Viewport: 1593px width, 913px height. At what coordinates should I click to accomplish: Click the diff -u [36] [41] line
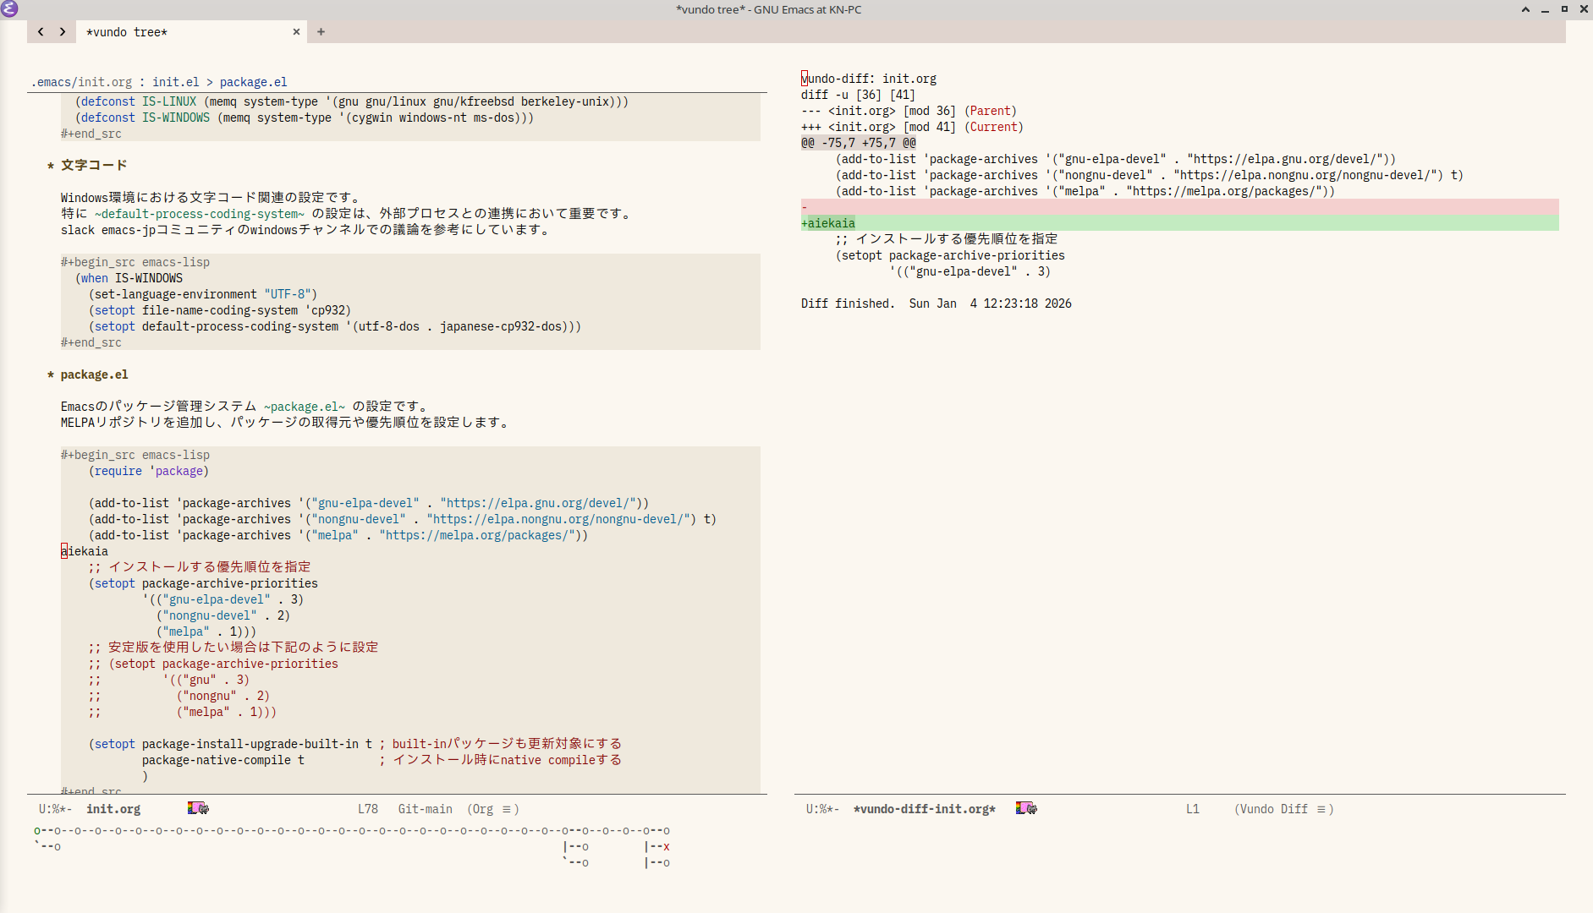(x=858, y=95)
